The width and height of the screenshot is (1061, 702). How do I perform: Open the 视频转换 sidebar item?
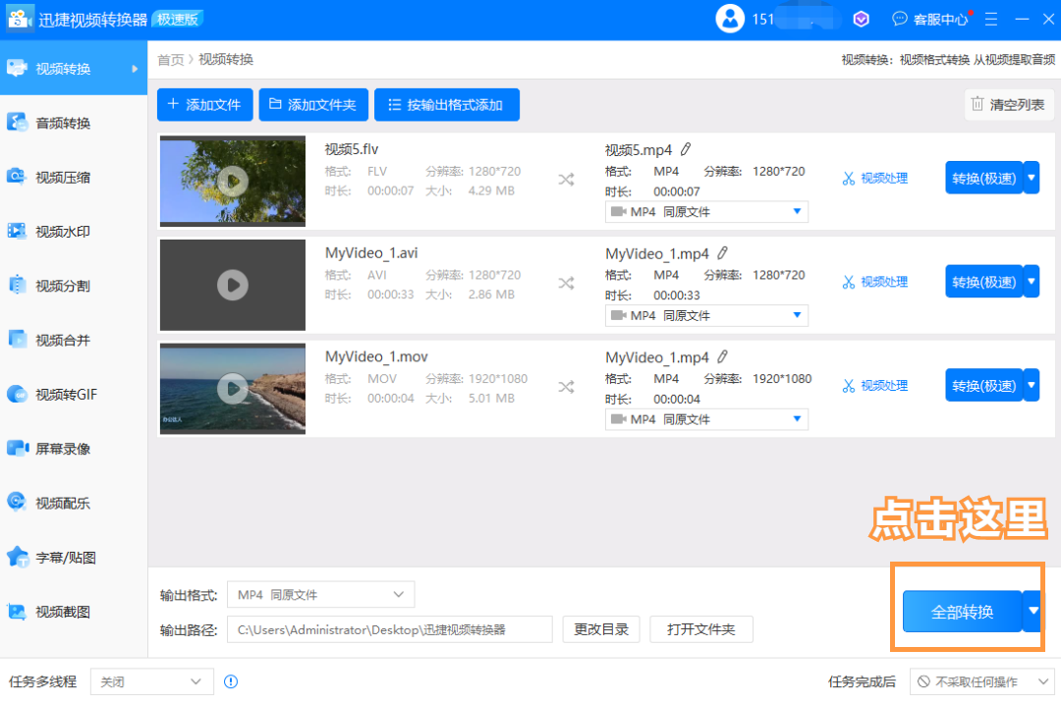coord(73,69)
